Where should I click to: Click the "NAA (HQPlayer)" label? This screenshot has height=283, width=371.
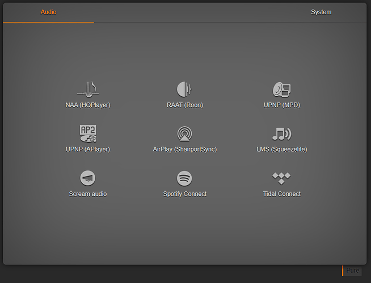88,105
